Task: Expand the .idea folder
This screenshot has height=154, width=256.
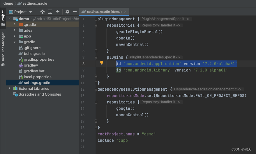Action: click(x=15, y=30)
